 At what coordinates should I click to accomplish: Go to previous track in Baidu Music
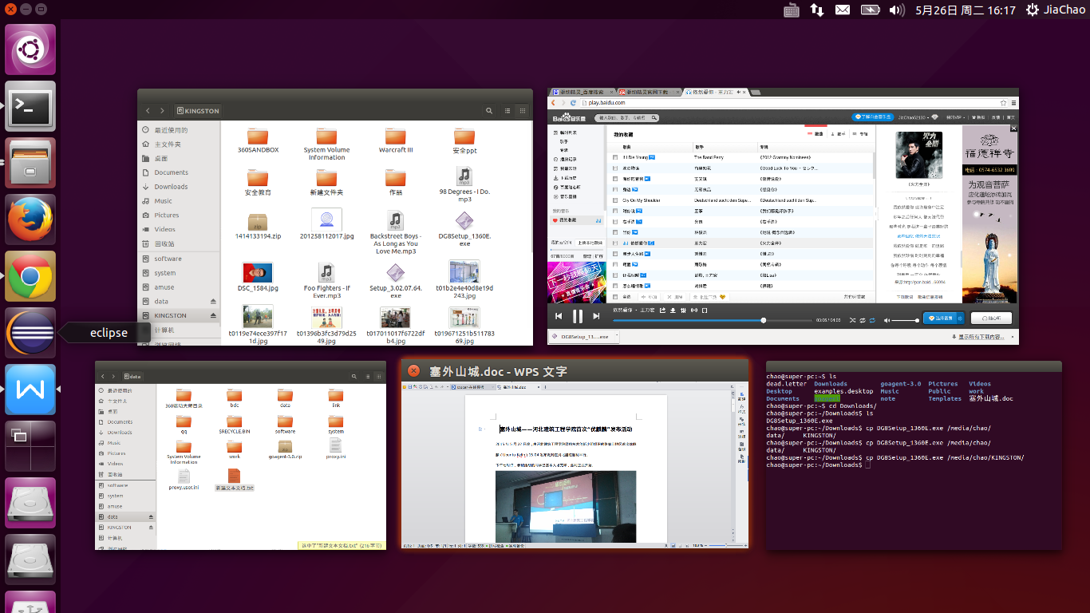[559, 316]
